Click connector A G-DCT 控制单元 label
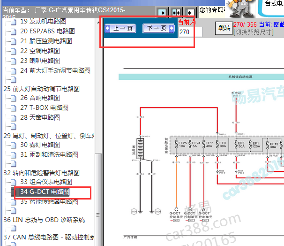 205,215
